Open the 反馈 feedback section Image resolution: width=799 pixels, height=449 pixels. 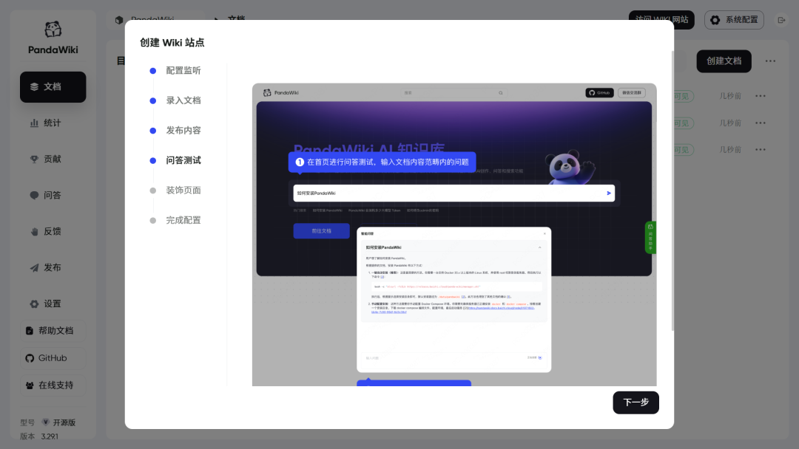53,231
